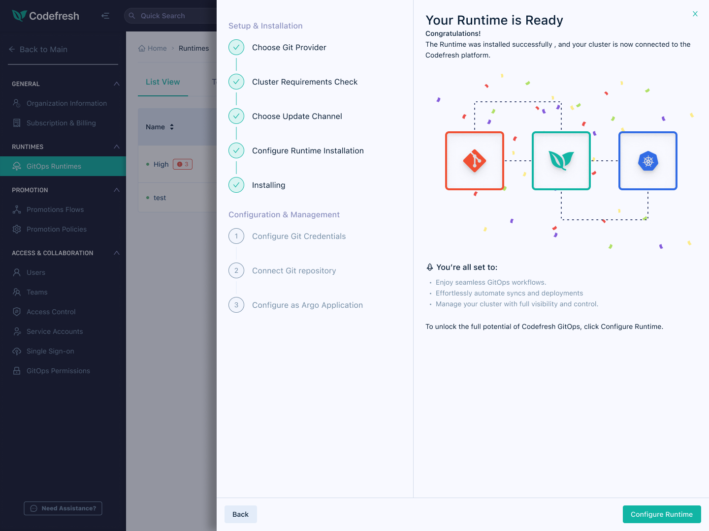Open Organization Information settings
This screenshot has height=531, width=709.
click(x=63, y=103)
